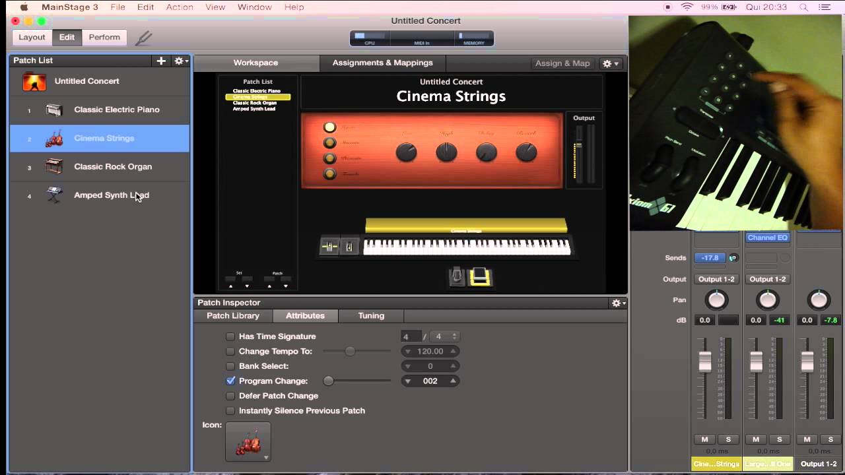Image resolution: width=845 pixels, height=475 pixels.
Task: Click the sustain pedal icon in the workspace
Action: pos(457,276)
